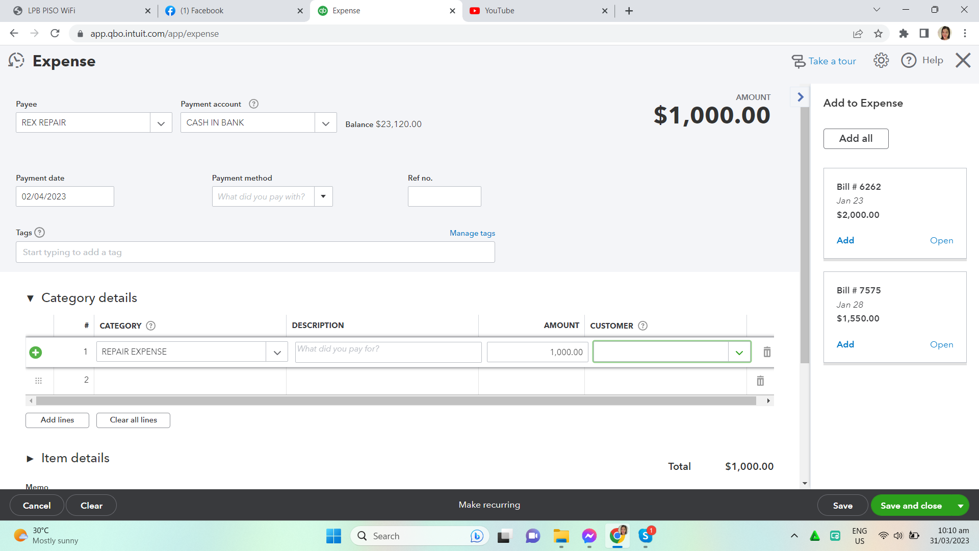The width and height of the screenshot is (979, 551).
Task: Click the Manage tags link
Action: click(472, 233)
